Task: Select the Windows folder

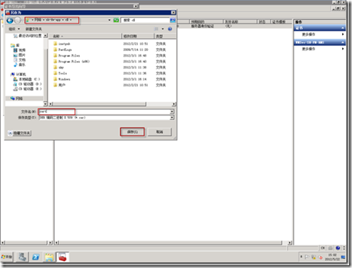Action: click(x=62, y=79)
